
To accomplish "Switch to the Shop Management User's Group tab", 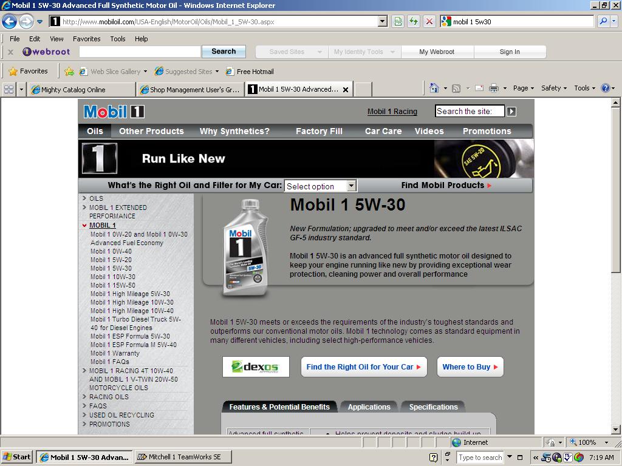I will [190, 90].
